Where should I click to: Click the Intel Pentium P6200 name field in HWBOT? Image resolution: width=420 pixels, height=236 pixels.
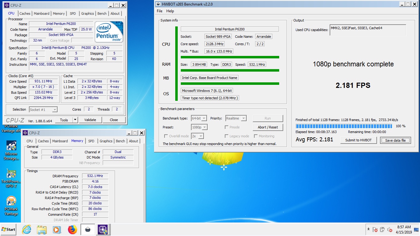click(x=230, y=29)
